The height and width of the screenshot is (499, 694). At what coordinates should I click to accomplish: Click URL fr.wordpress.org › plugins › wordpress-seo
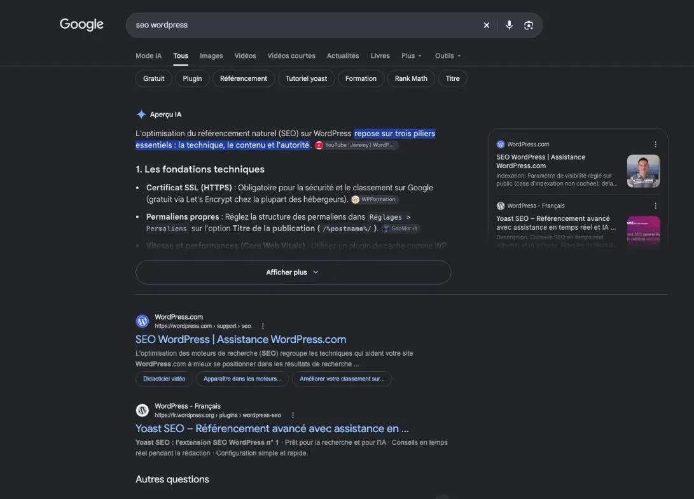[218, 416]
